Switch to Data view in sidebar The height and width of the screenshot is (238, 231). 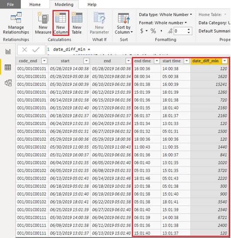click(x=8, y=67)
